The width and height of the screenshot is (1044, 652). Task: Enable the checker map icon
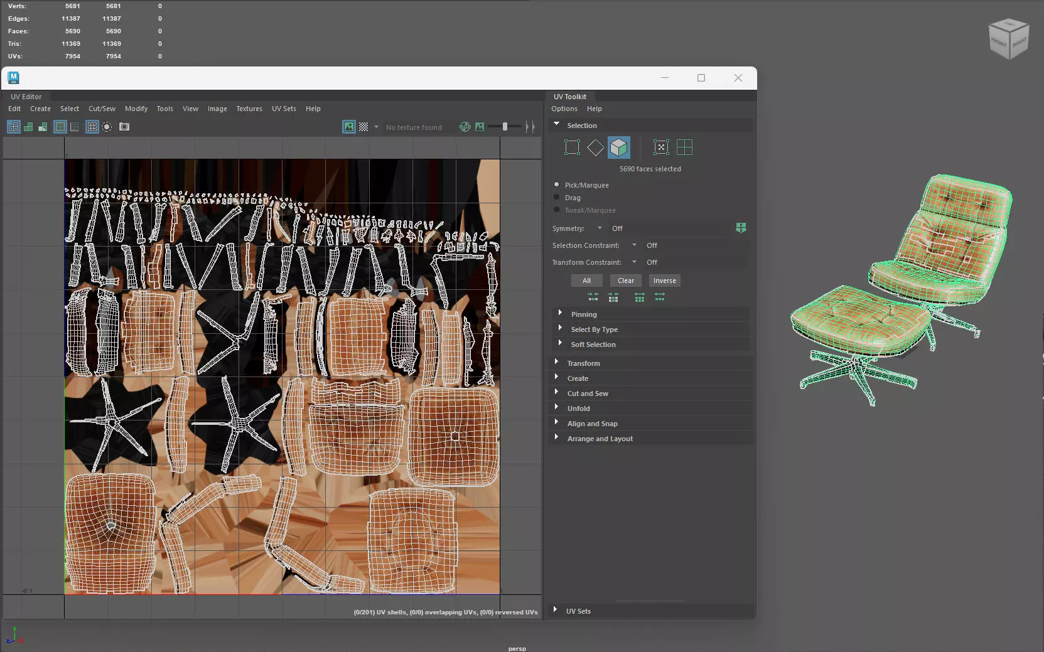coord(363,127)
